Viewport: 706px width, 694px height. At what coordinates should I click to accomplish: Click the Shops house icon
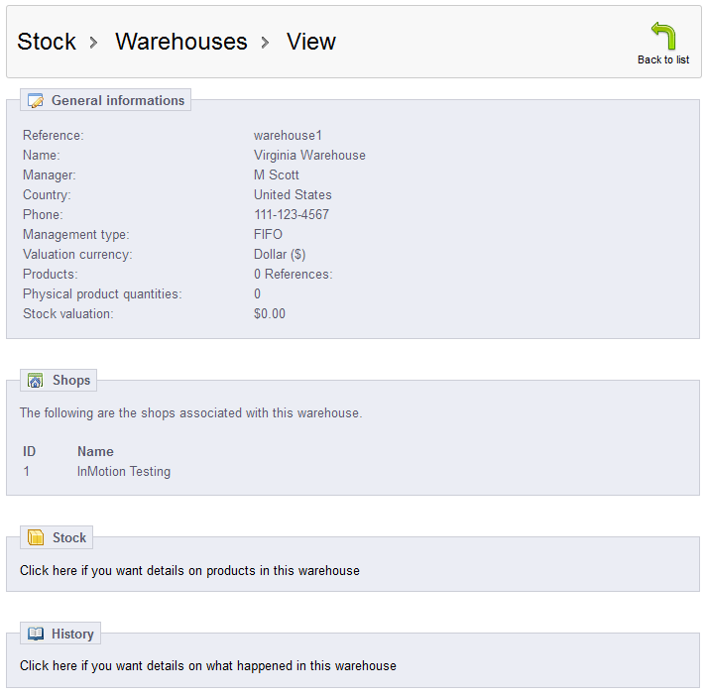(36, 381)
